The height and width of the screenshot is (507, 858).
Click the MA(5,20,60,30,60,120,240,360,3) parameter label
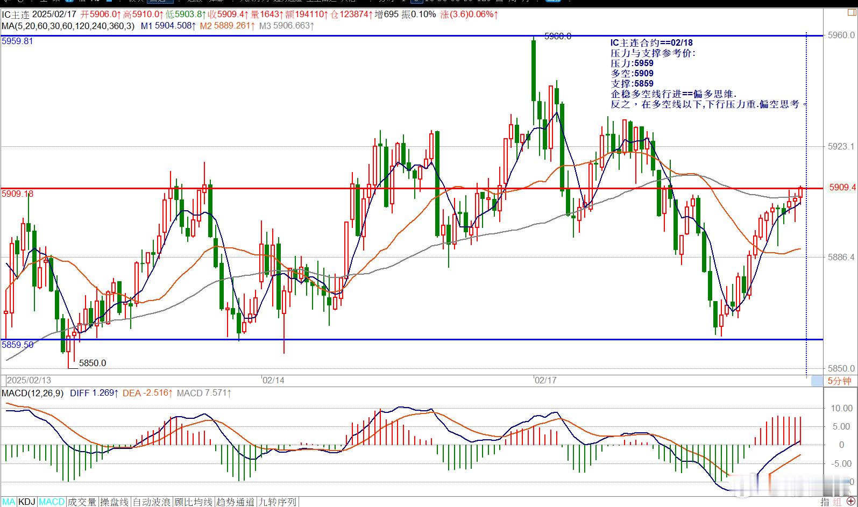pos(68,25)
